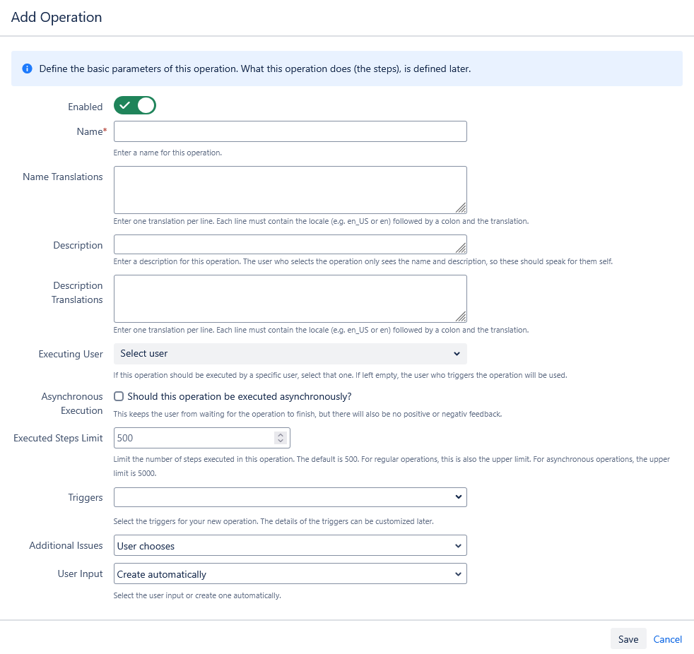
Task: Decrease Executed Steps Limit with down arrow
Action: point(281,441)
